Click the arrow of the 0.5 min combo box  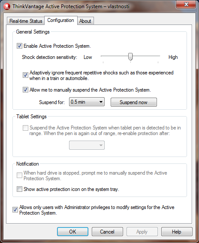click(101, 102)
